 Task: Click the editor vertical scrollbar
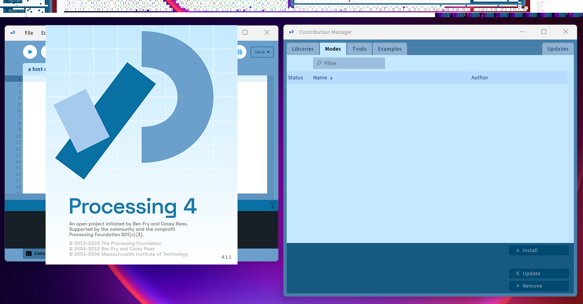(x=270, y=134)
